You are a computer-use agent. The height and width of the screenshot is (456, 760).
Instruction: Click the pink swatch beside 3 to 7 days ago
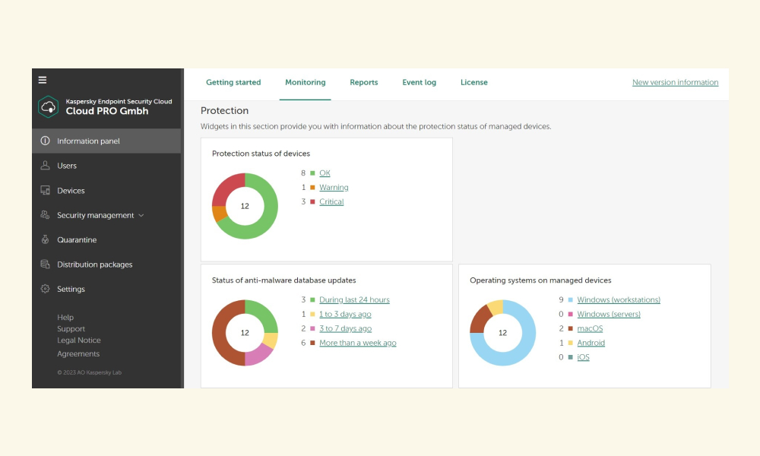(x=312, y=328)
